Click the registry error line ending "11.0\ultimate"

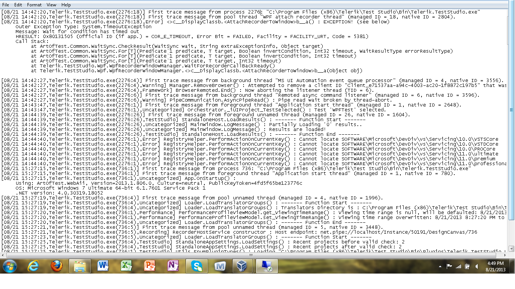tap(250, 154)
